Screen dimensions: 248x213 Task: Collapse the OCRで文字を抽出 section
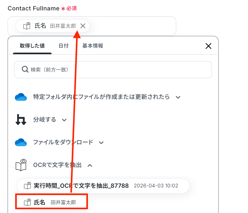[90, 165]
